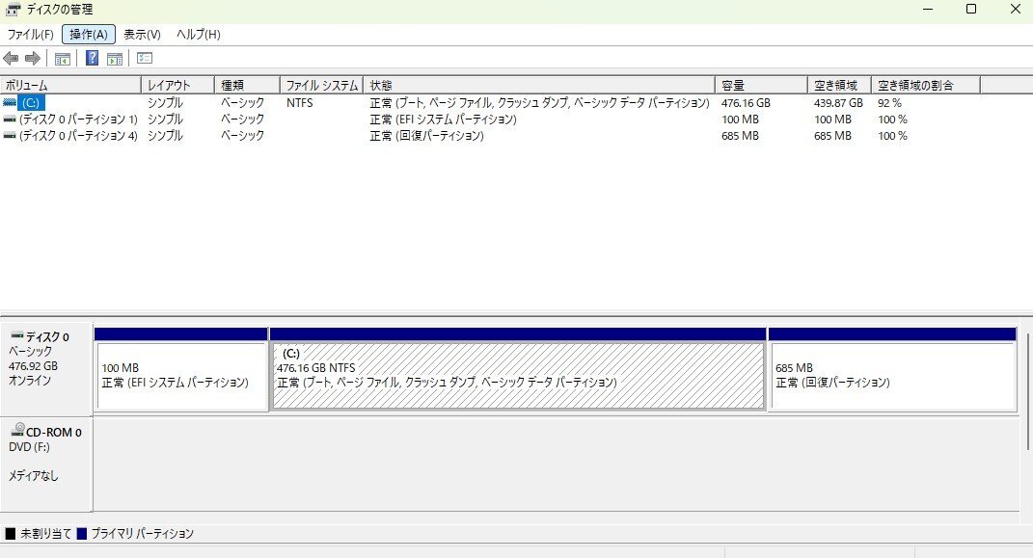Click the Back arrow toolbar icon

[11, 59]
